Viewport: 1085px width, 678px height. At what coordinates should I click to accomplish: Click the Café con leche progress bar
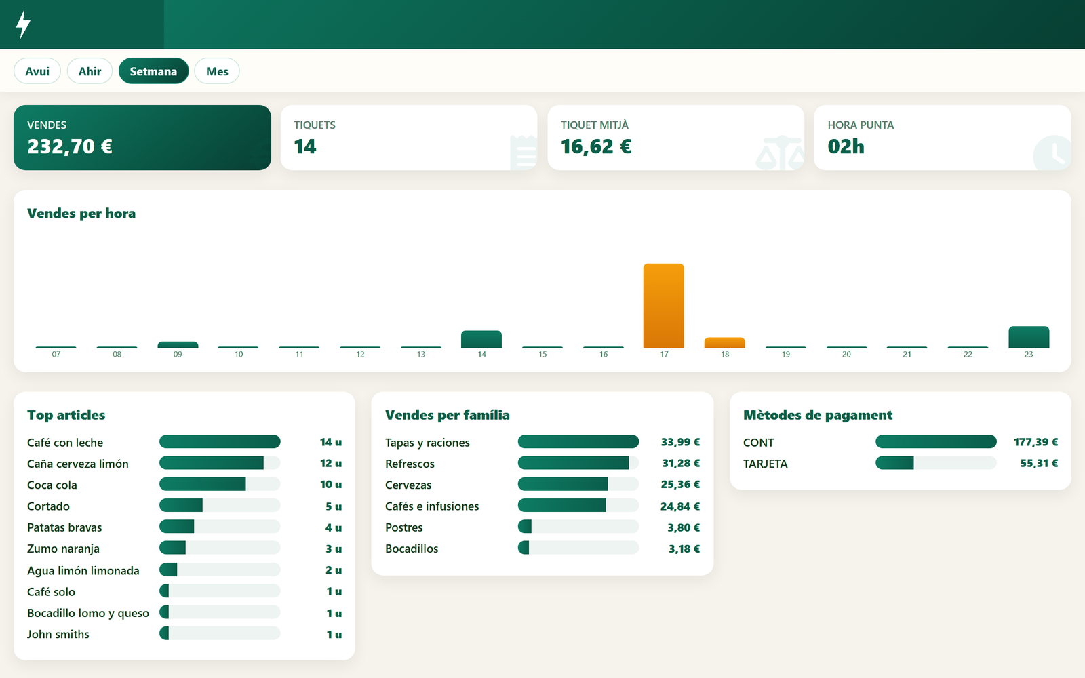(x=220, y=442)
